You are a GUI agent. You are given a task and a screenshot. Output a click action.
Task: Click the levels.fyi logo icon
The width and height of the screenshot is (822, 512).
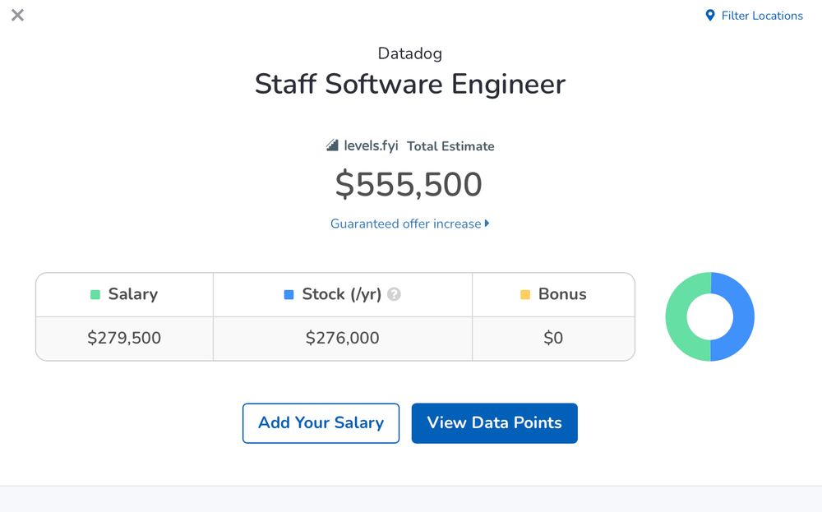coord(332,145)
